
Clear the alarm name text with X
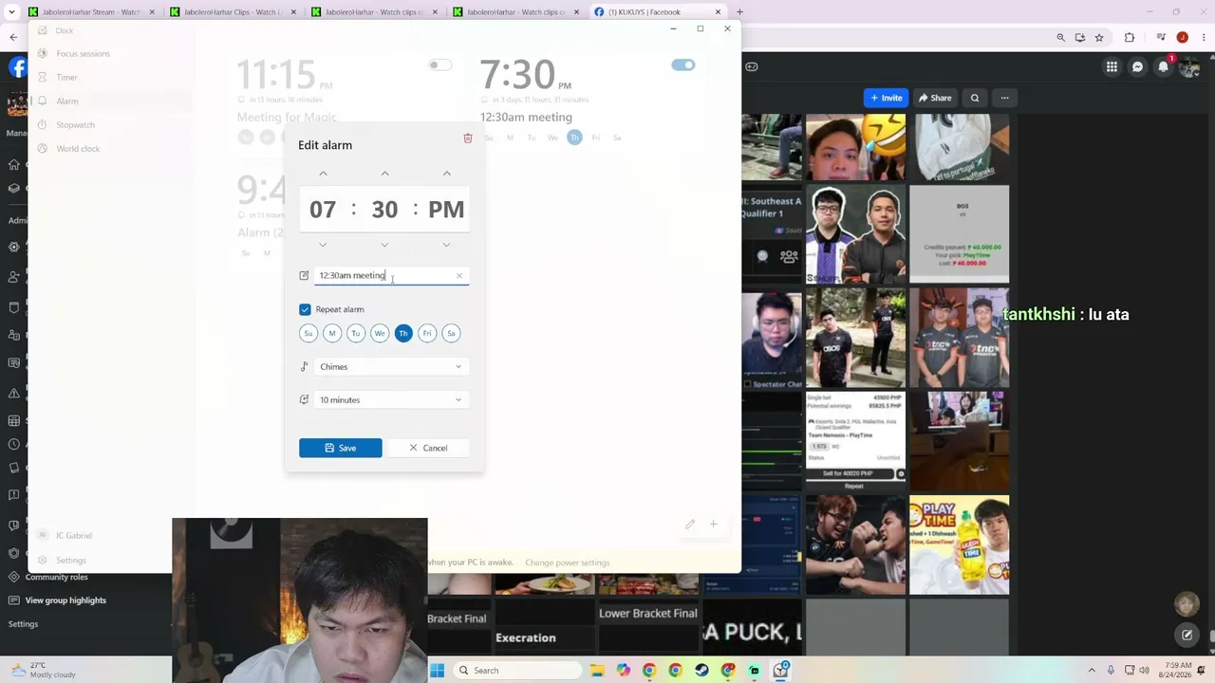[x=459, y=276]
